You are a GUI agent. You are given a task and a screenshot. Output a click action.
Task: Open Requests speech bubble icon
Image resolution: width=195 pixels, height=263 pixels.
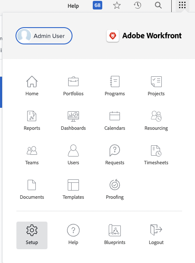click(115, 150)
